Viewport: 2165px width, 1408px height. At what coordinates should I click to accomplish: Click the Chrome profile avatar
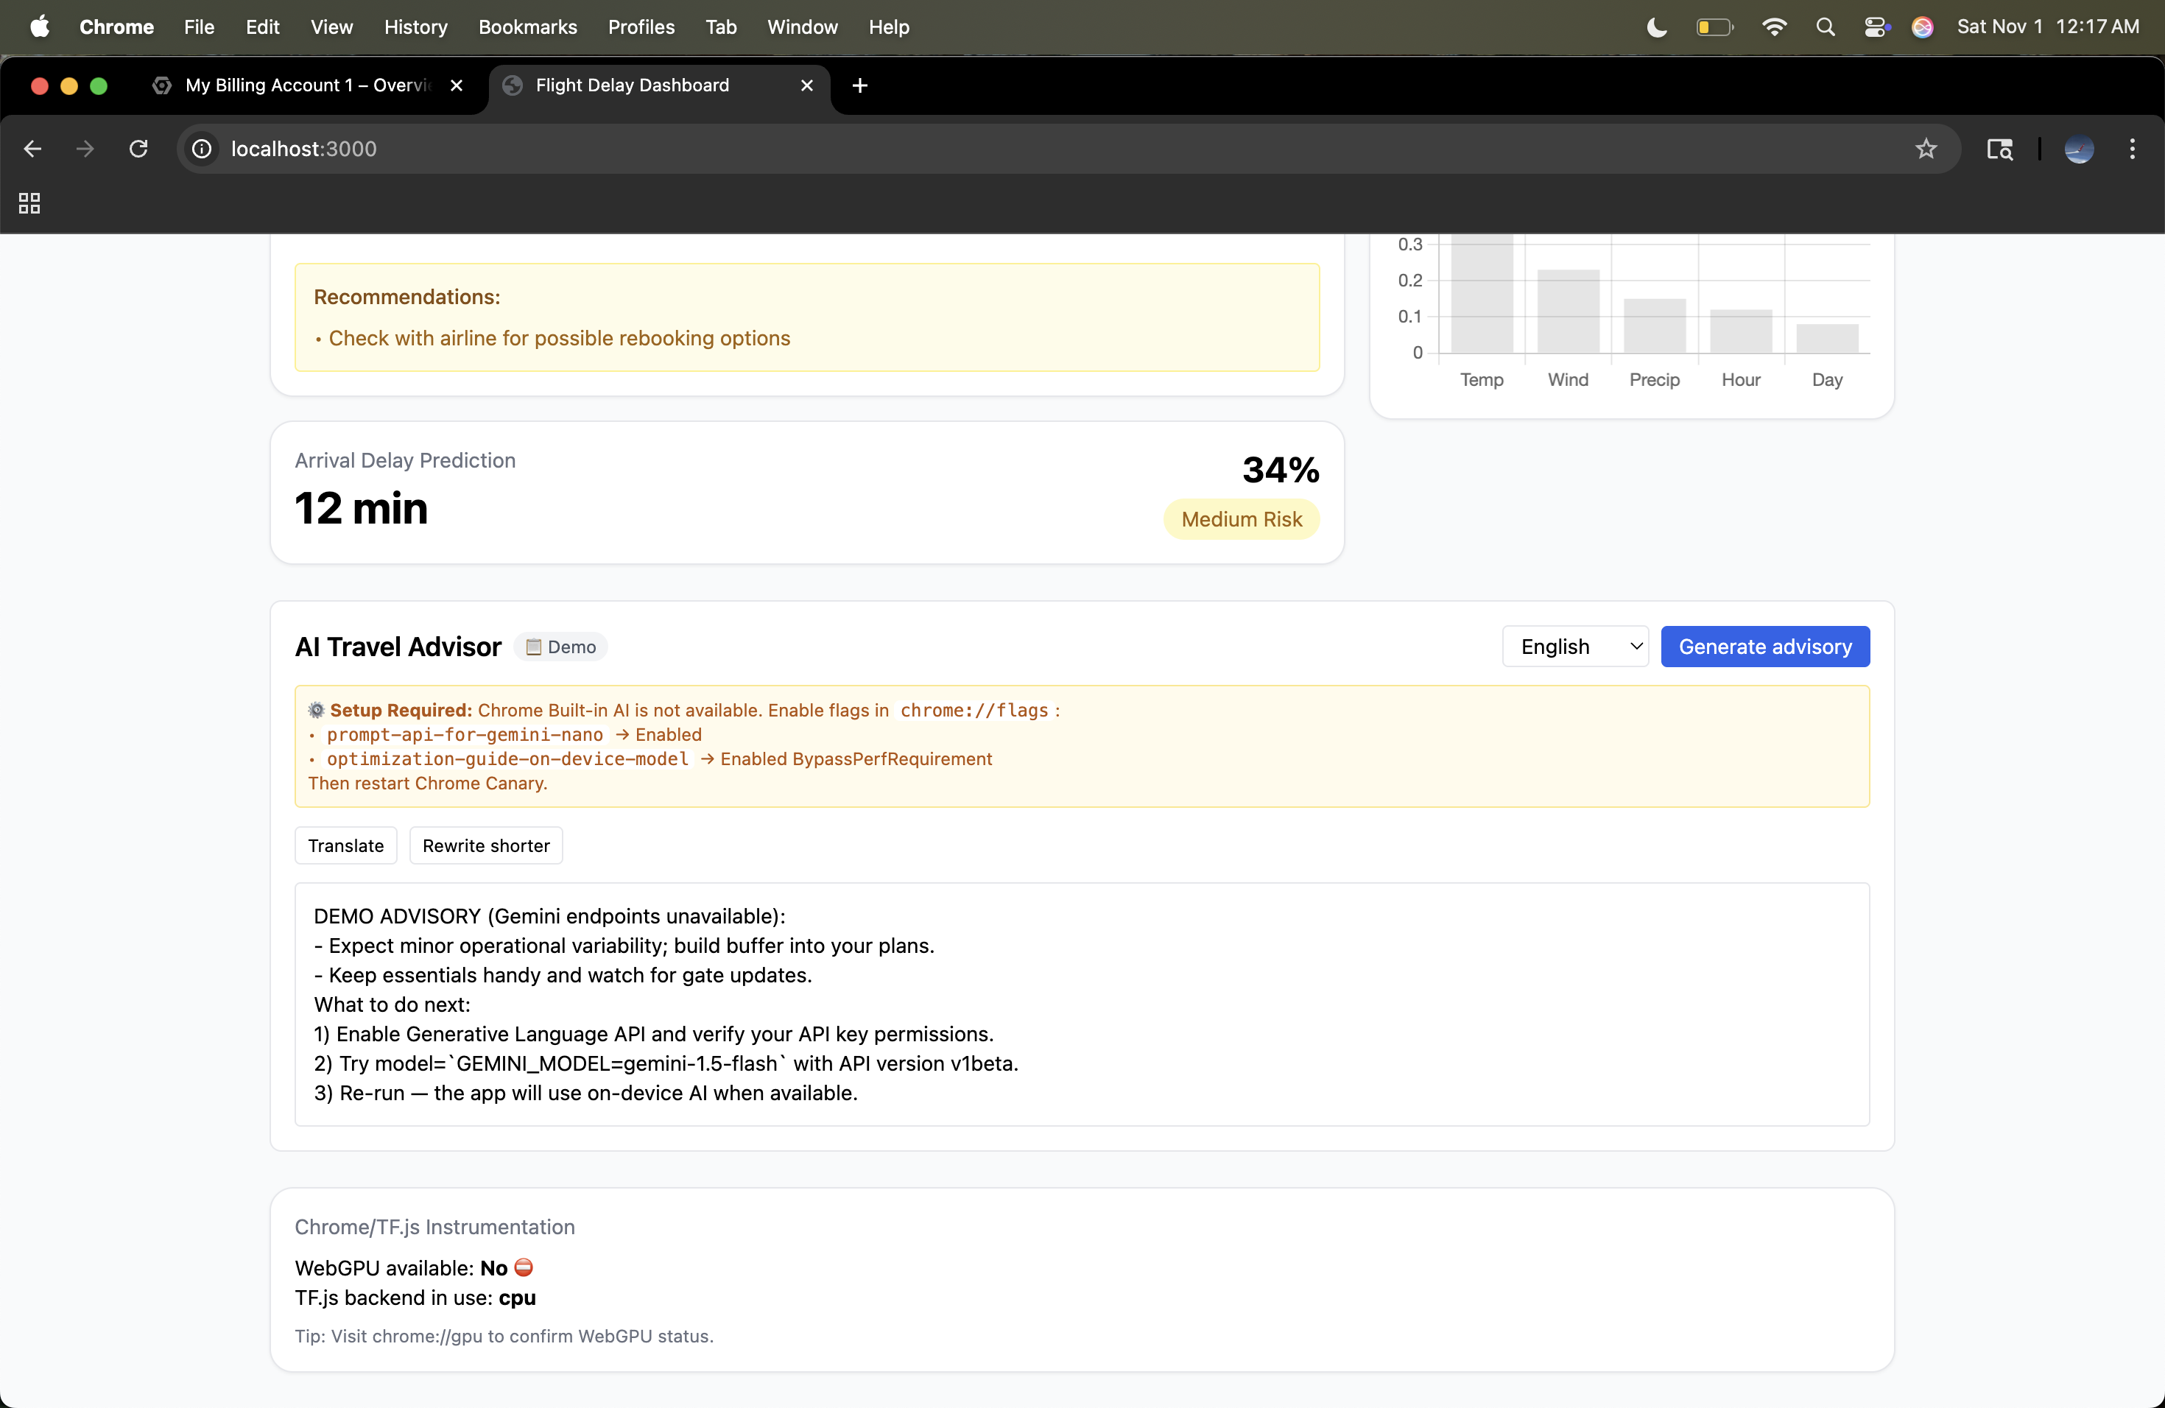coord(2080,148)
